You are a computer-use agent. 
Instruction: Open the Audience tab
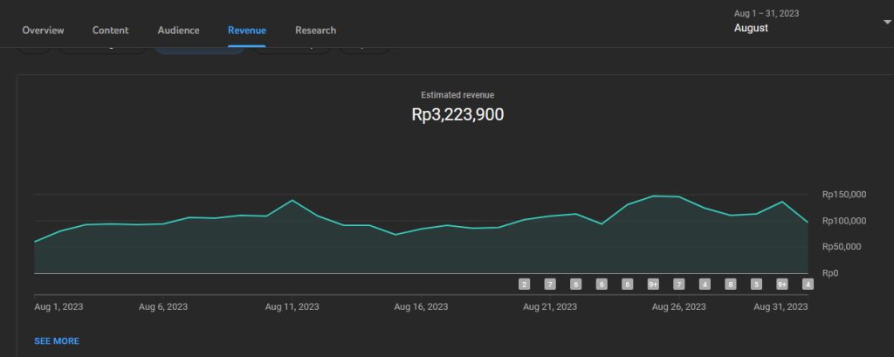click(178, 31)
